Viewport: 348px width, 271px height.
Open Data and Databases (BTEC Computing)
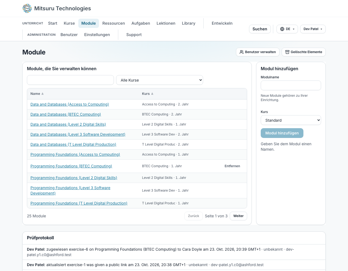(66, 114)
